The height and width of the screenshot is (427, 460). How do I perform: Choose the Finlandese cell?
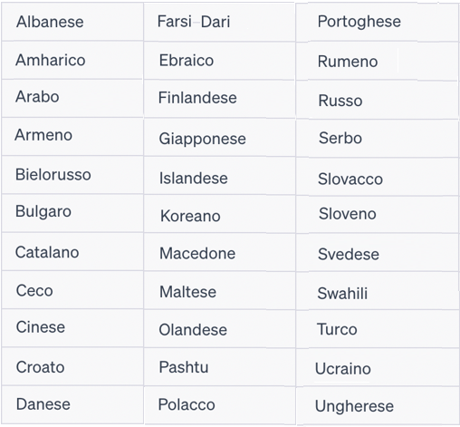coord(219,99)
